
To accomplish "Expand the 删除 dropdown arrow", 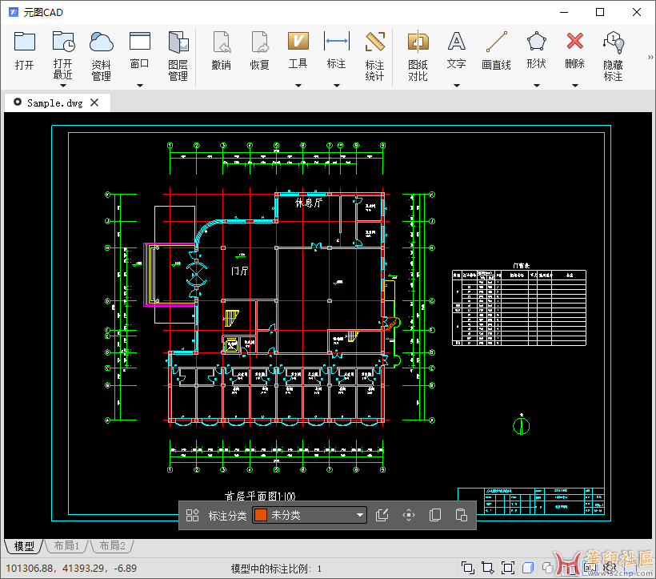I will pos(575,86).
